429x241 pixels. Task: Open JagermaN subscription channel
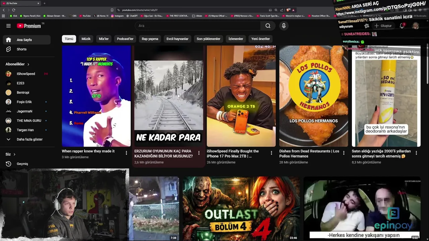[x=27, y=111]
